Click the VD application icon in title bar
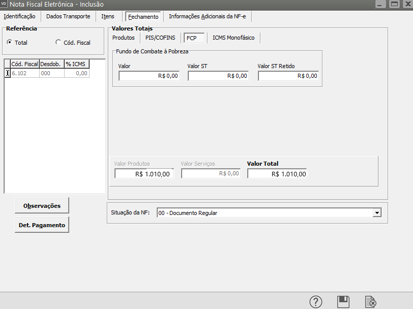This screenshot has width=413, height=309. pos(5,4)
